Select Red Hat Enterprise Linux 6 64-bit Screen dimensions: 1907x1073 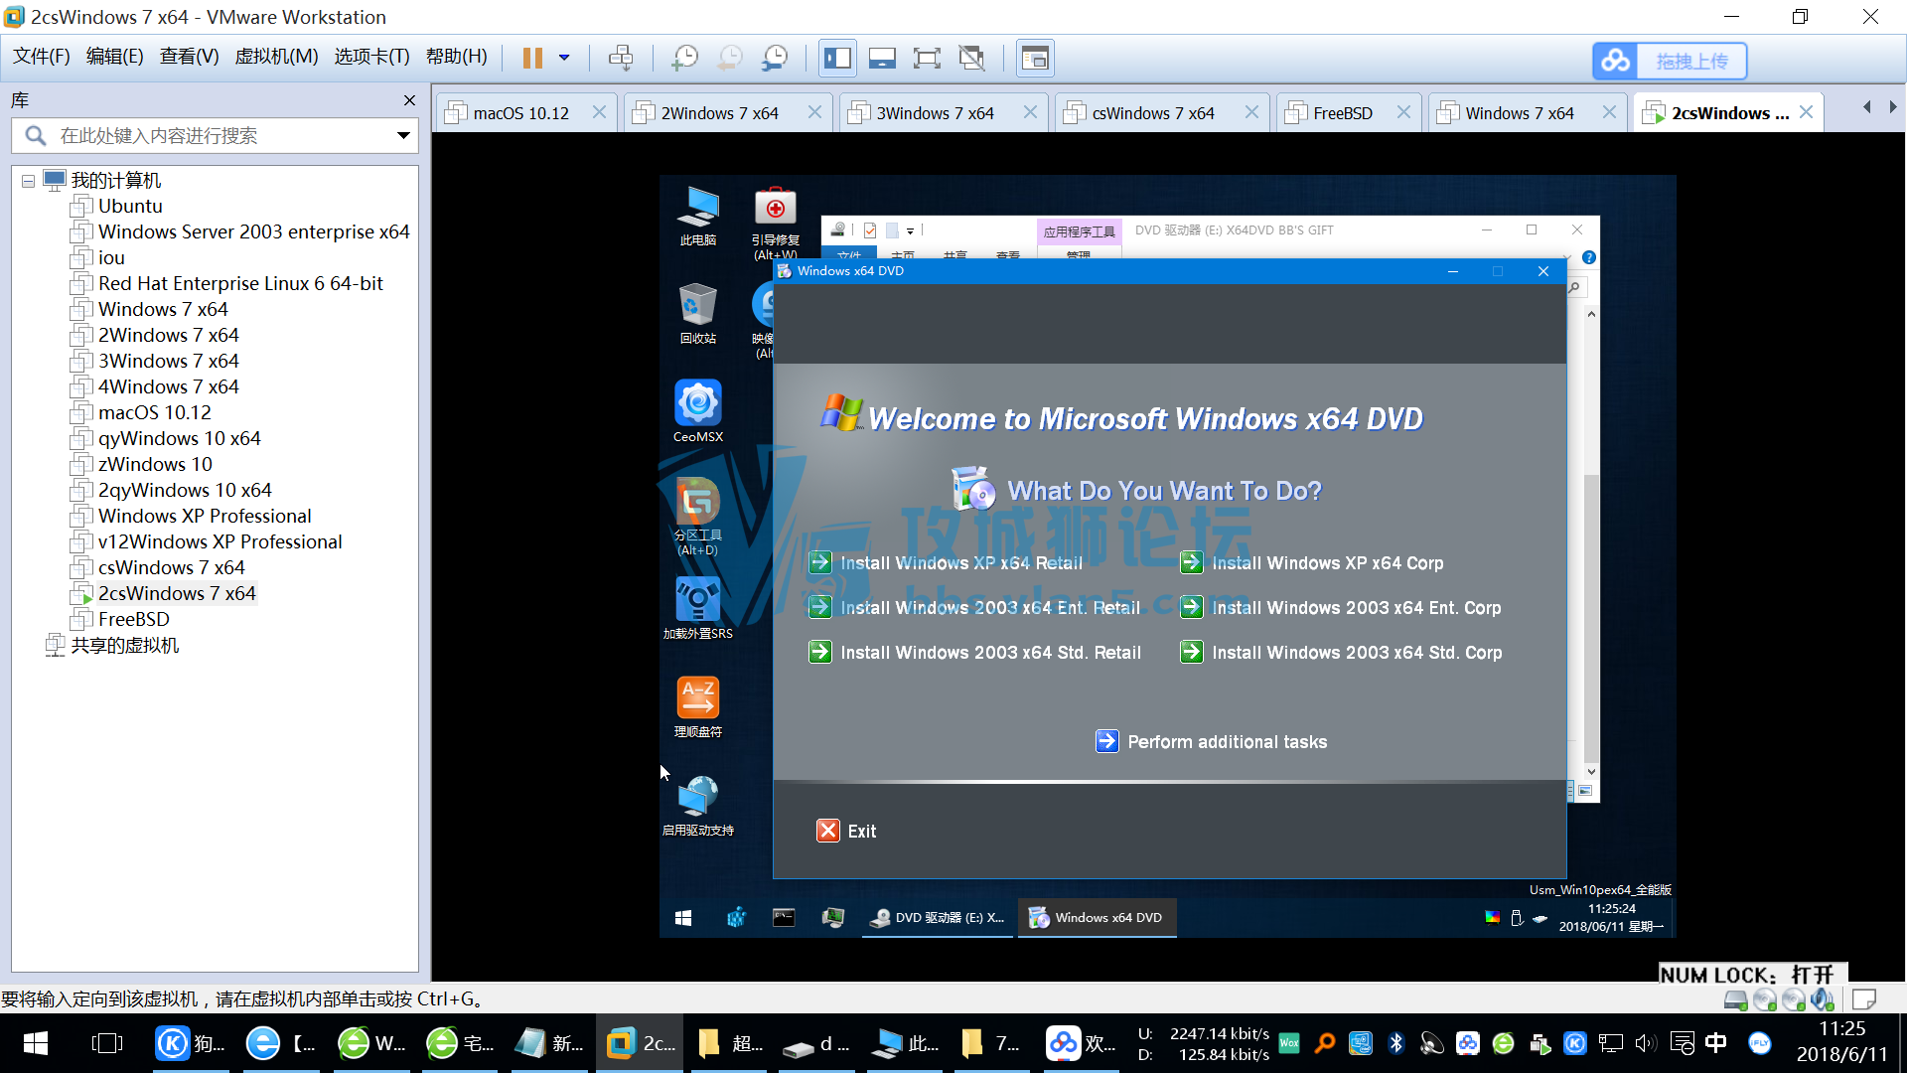[240, 283]
